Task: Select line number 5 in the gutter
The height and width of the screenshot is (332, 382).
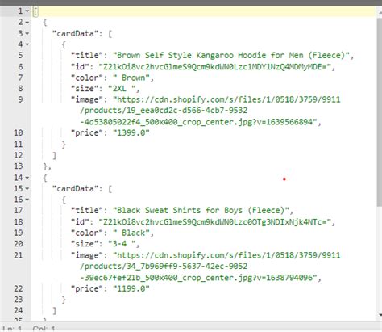Action: point(20,56)
